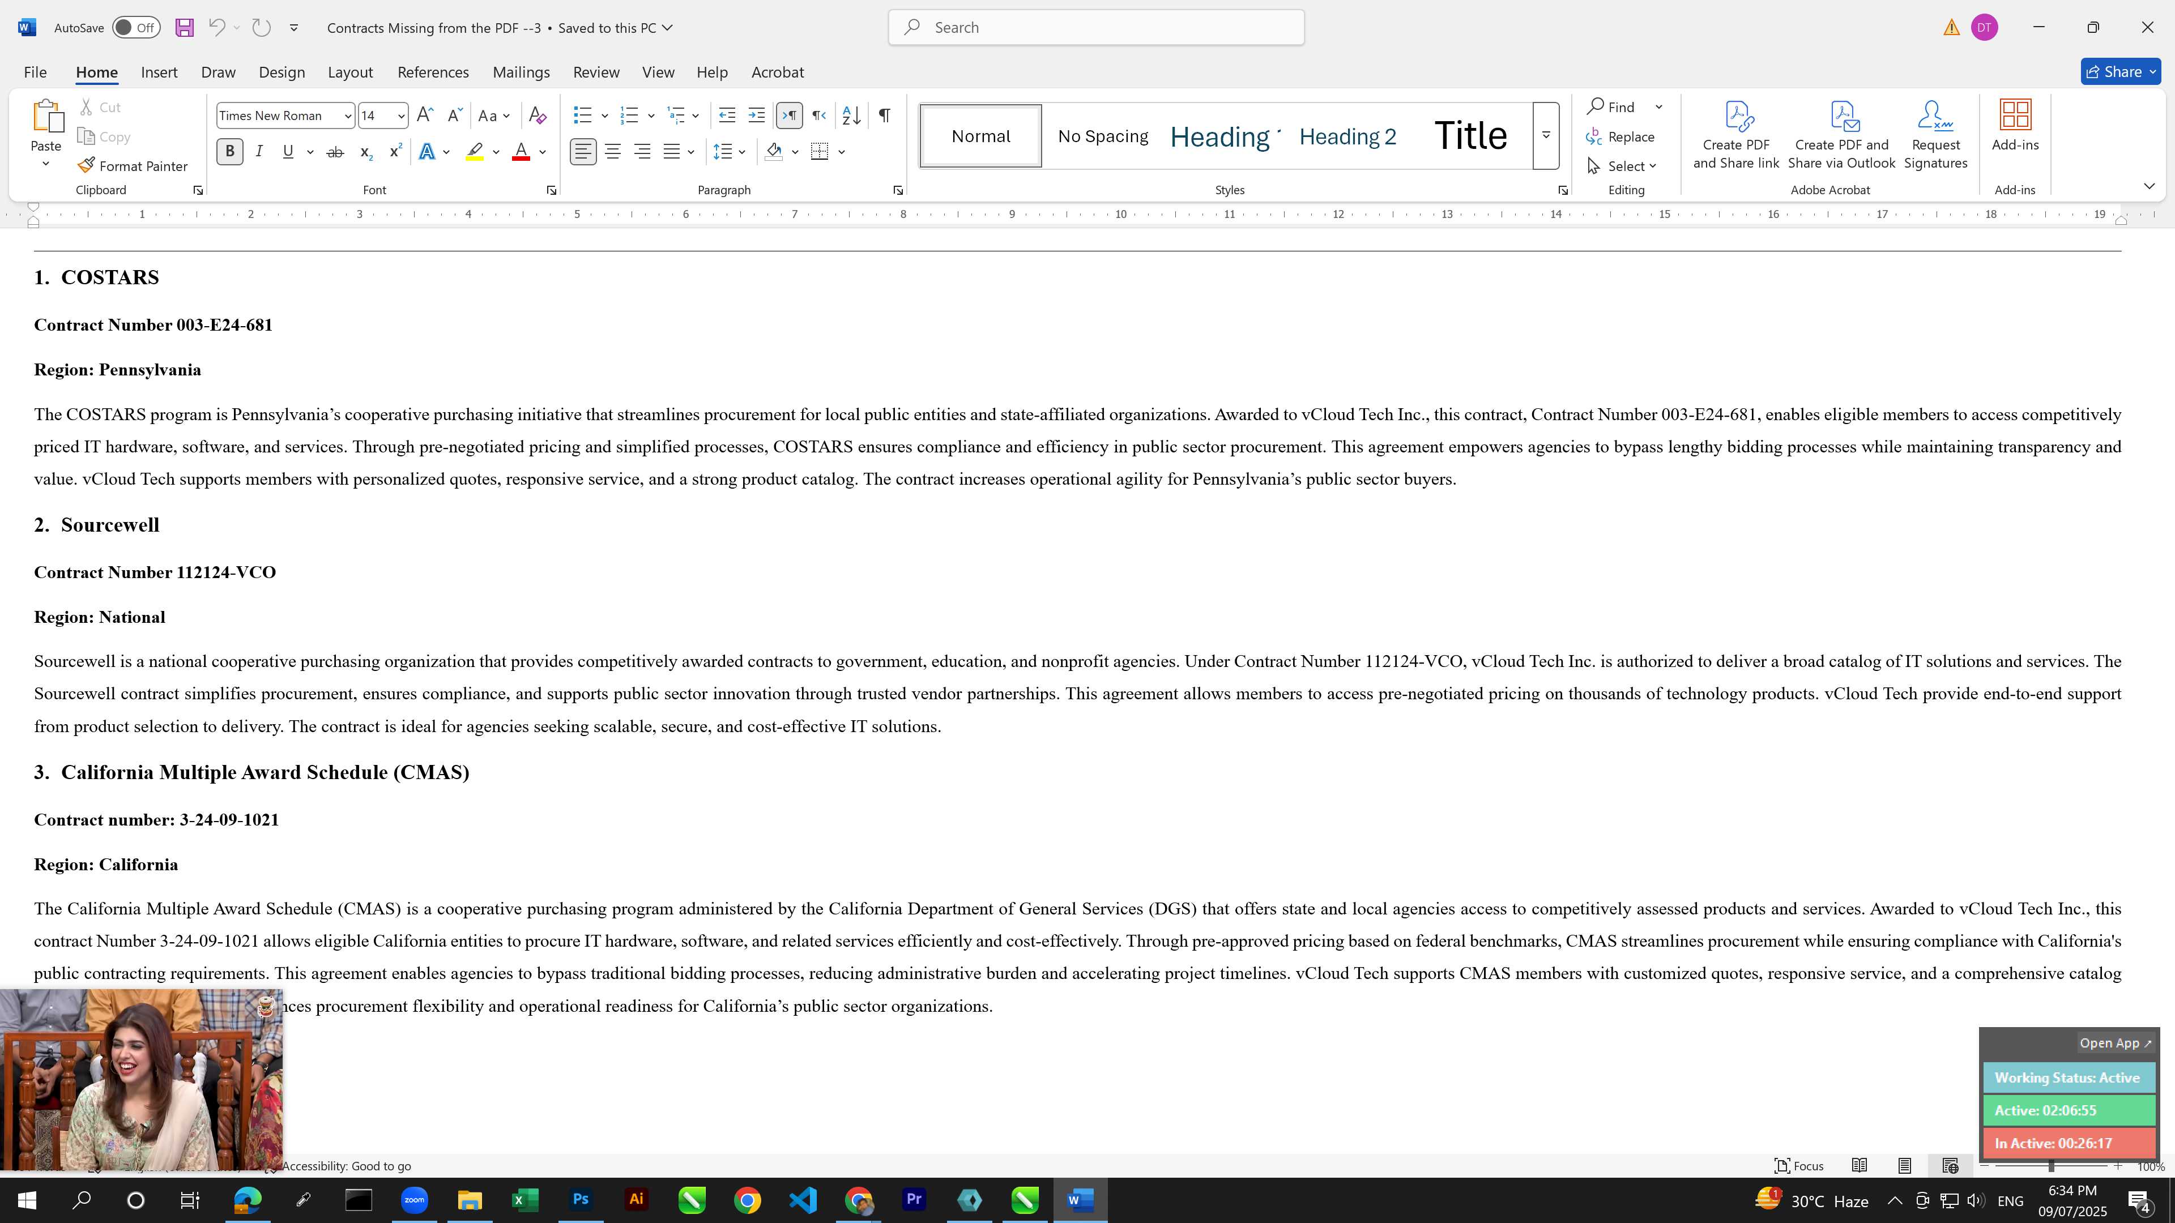This screenshot has height=1223, width=2175.
Task: Open the Review tab
Action: 596,72
